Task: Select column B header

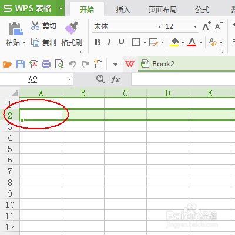Action: click(83, 93)
